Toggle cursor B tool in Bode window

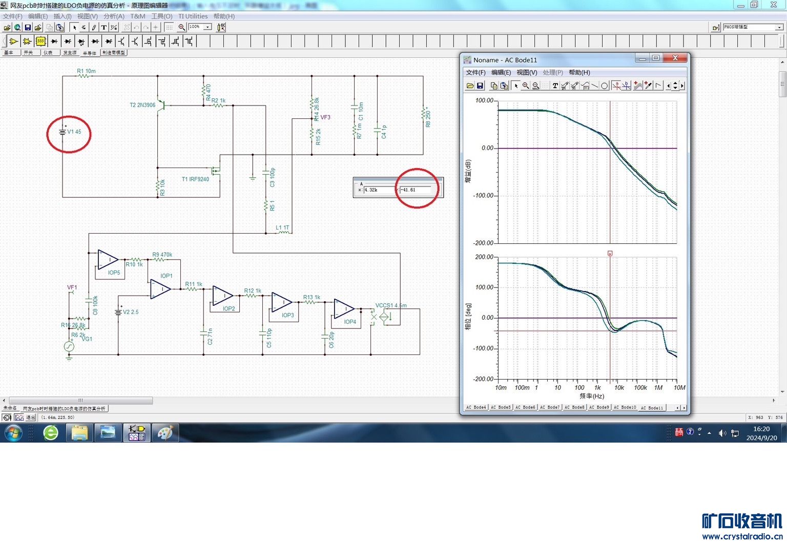click(x=627, y=86)
